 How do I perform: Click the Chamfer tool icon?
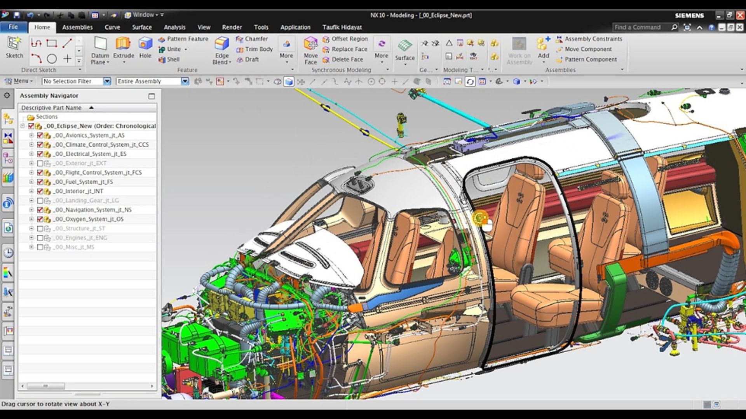239,38
